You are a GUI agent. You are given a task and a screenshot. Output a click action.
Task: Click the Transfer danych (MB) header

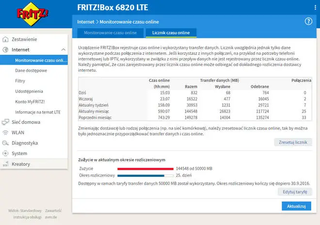pos(219,80)
